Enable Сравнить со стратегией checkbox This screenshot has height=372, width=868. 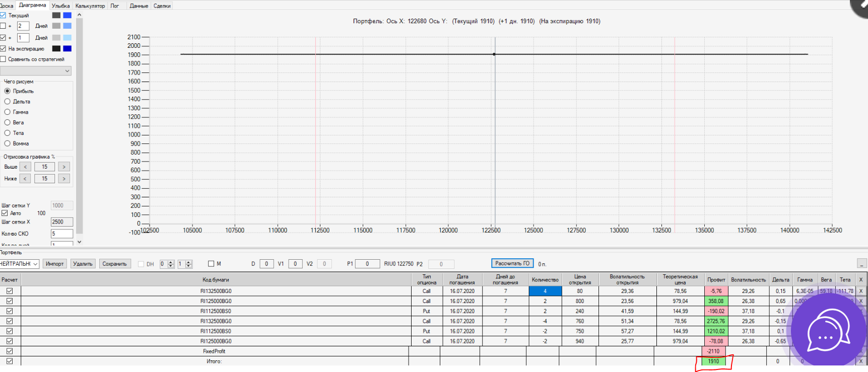[x=3, y=59]
